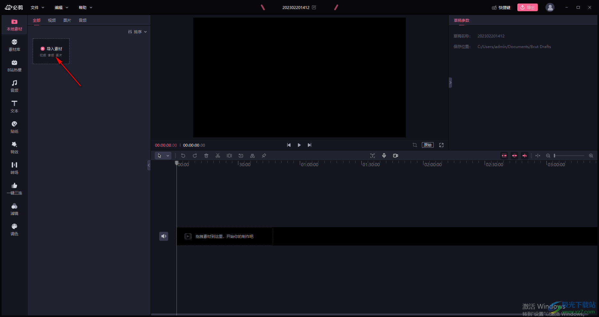Open the B站热梗 panel
599x317 pixels.
[14, 66]
